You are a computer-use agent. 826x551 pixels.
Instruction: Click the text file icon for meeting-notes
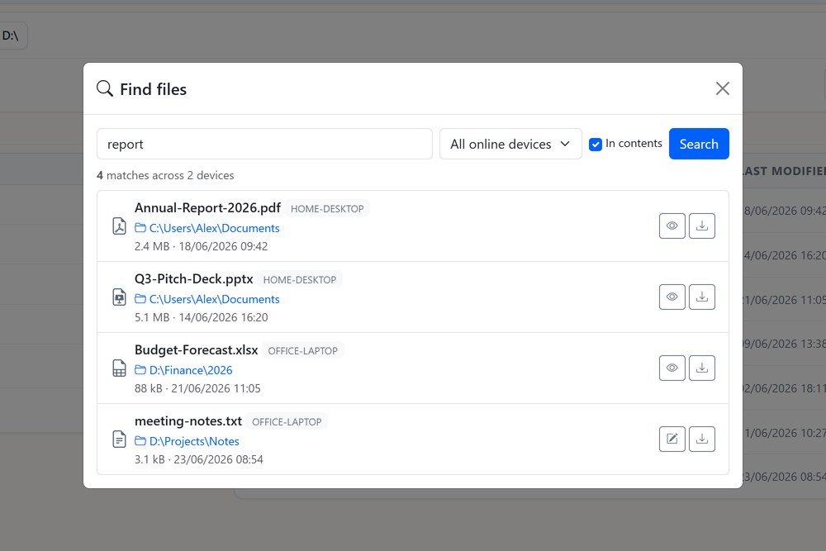[120, 439]
